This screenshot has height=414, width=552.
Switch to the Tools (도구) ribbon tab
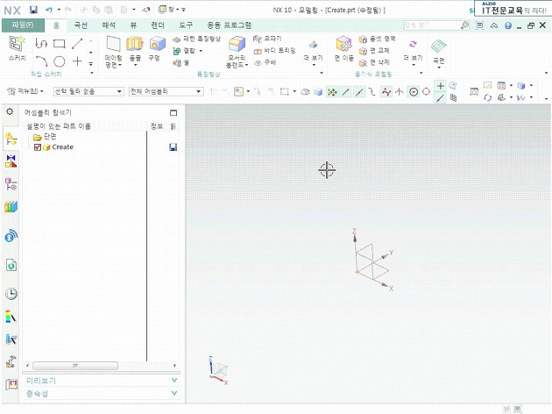coord(186,25)
